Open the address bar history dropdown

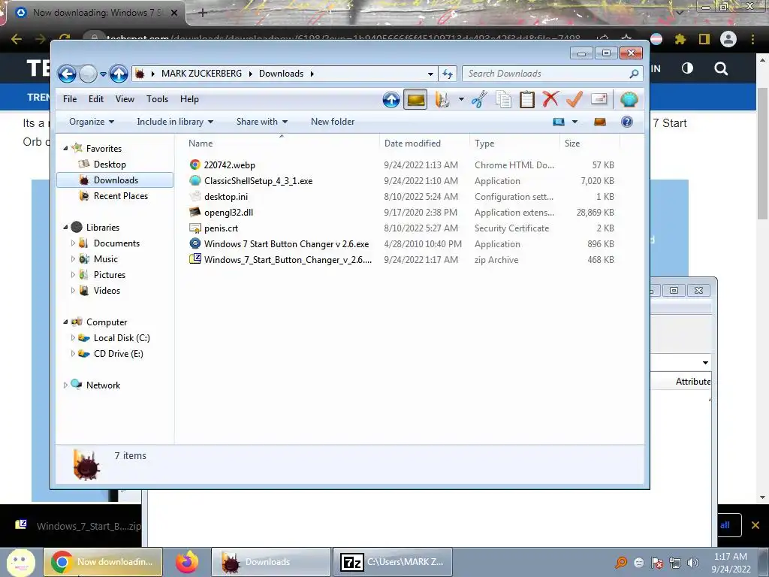click(x=430, y=74)
